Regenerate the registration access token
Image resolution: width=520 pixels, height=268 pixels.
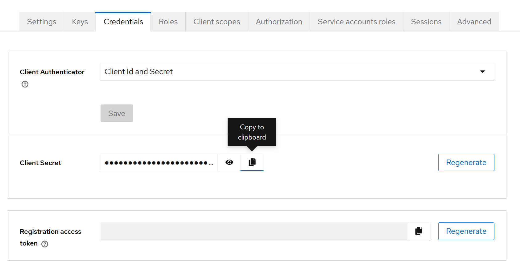pos(466,231)
